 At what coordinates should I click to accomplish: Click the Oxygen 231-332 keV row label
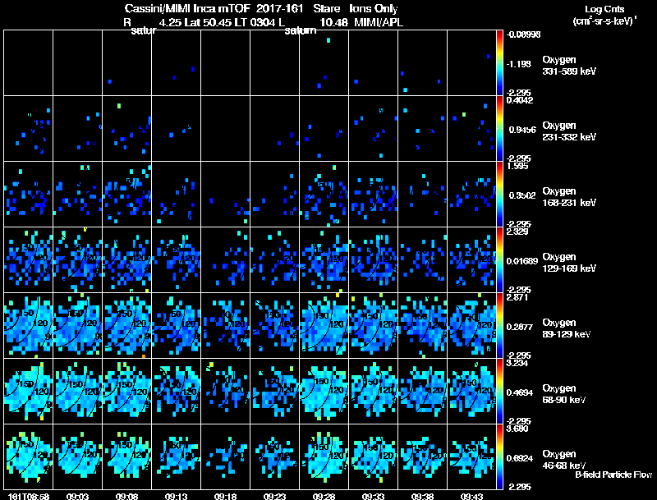(x=569, y=131)
